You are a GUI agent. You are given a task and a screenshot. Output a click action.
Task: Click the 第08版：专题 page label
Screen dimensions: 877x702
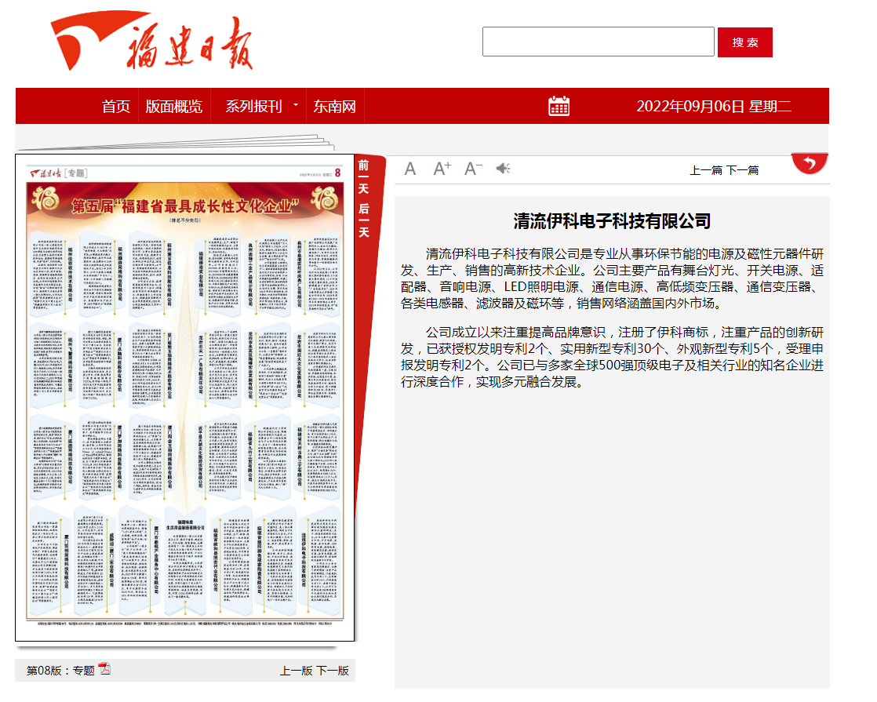[60, 670]
